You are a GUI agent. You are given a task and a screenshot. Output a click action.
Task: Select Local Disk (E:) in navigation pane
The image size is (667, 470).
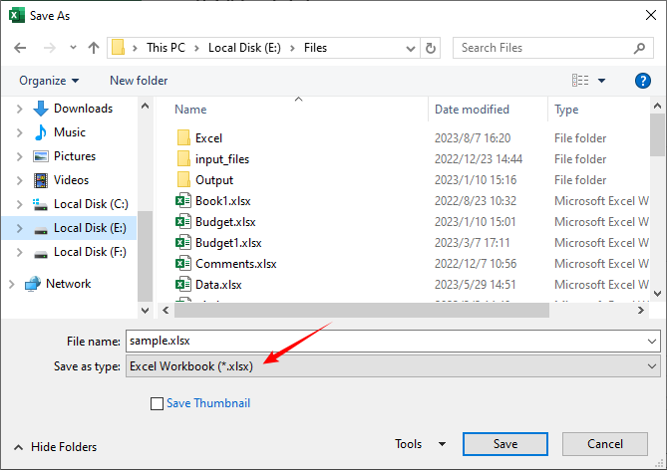pyautogui.click(x=90, y=228)
